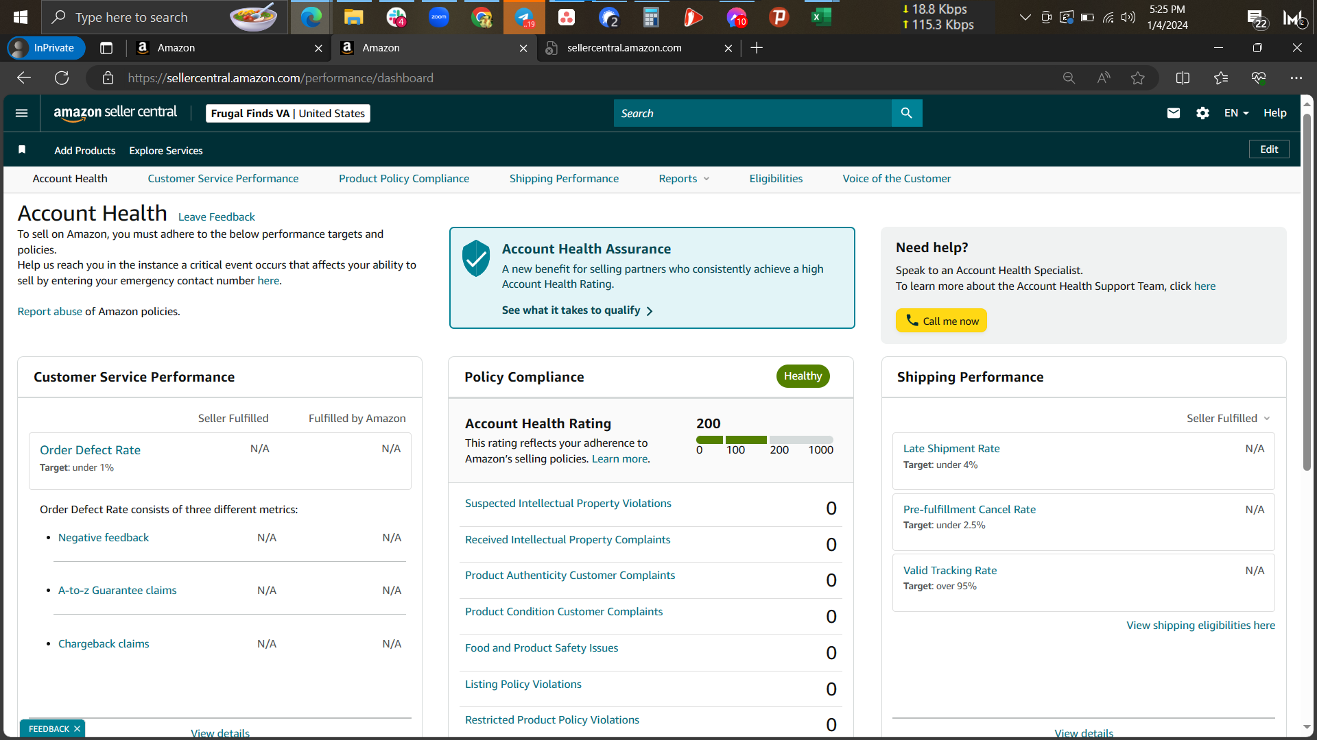This screenshot has width=1317, height=740.
Task: Open the Help link
Action: 1275,113
